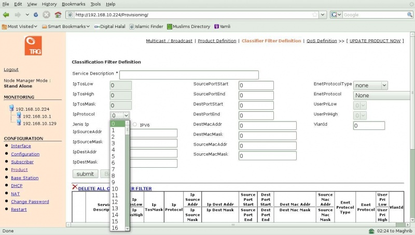Viewport: 415px width, 235px height.
Task: Click the red X delete filter icon
Action: coord(75,188)
